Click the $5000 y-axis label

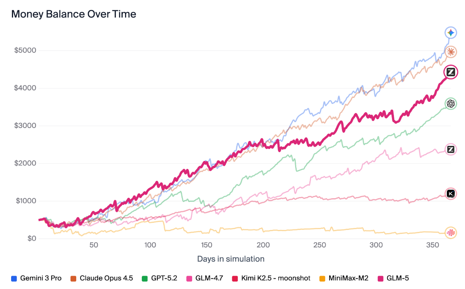point(25,50)
